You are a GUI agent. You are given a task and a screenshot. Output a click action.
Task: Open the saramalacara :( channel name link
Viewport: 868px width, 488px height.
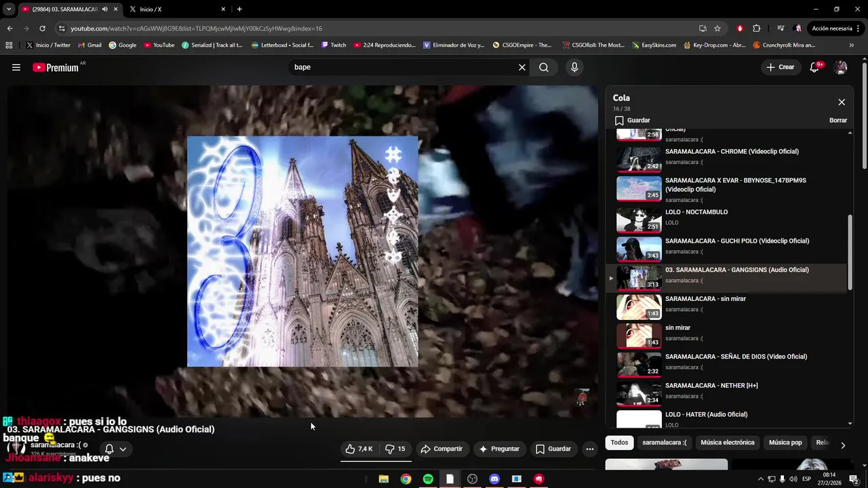[x=56, y=445]
